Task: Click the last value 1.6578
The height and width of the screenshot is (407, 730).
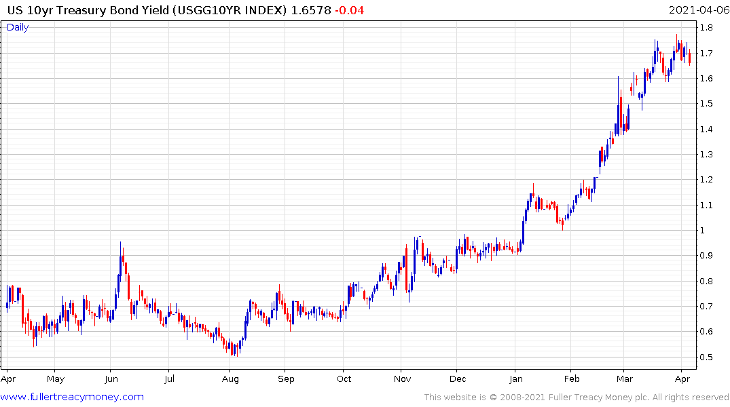Action: click(x=311, y=10)
